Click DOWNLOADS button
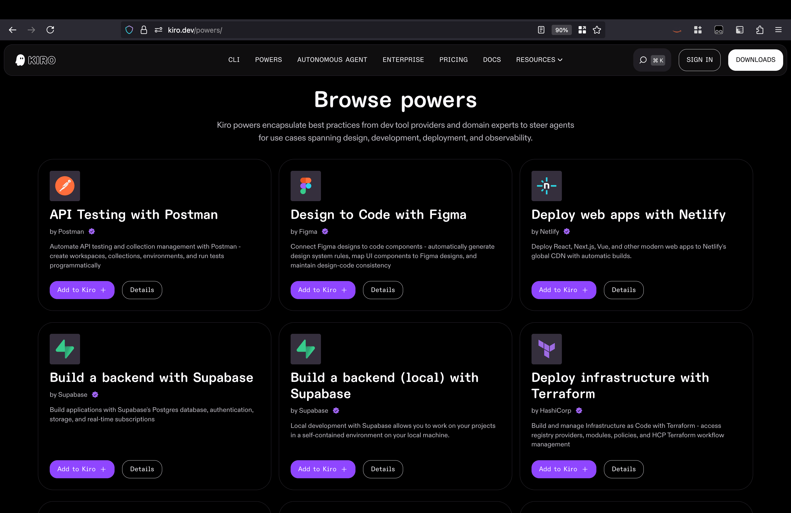The height and width of the screenshot is (513, 791). point(755,60)
